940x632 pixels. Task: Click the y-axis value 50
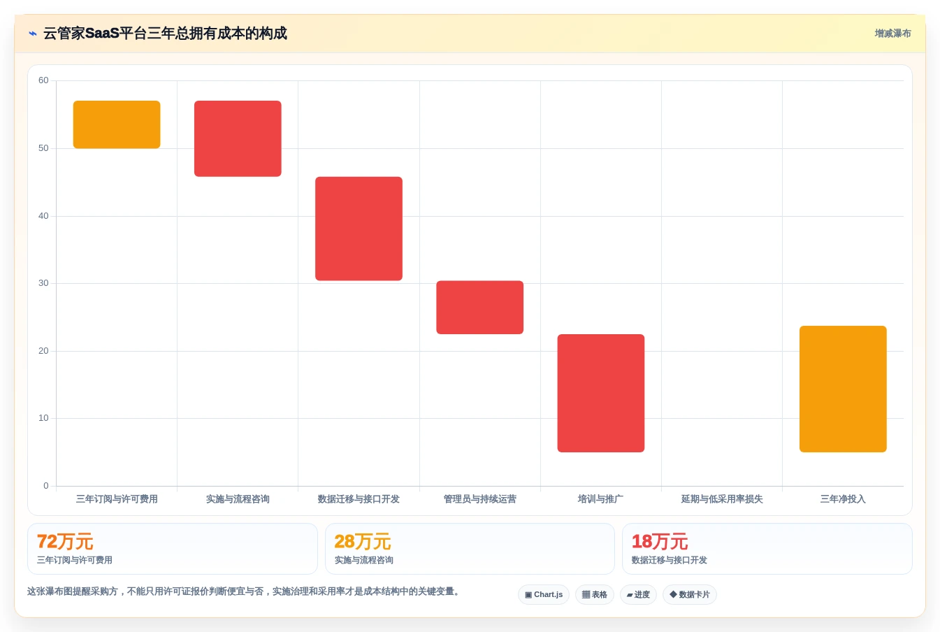click(x=43, y=148)
